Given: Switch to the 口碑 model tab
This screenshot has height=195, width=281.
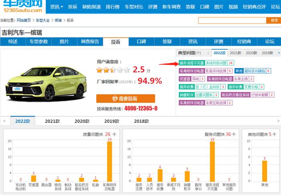Looking at the screenshot, I should coord(141,42).
